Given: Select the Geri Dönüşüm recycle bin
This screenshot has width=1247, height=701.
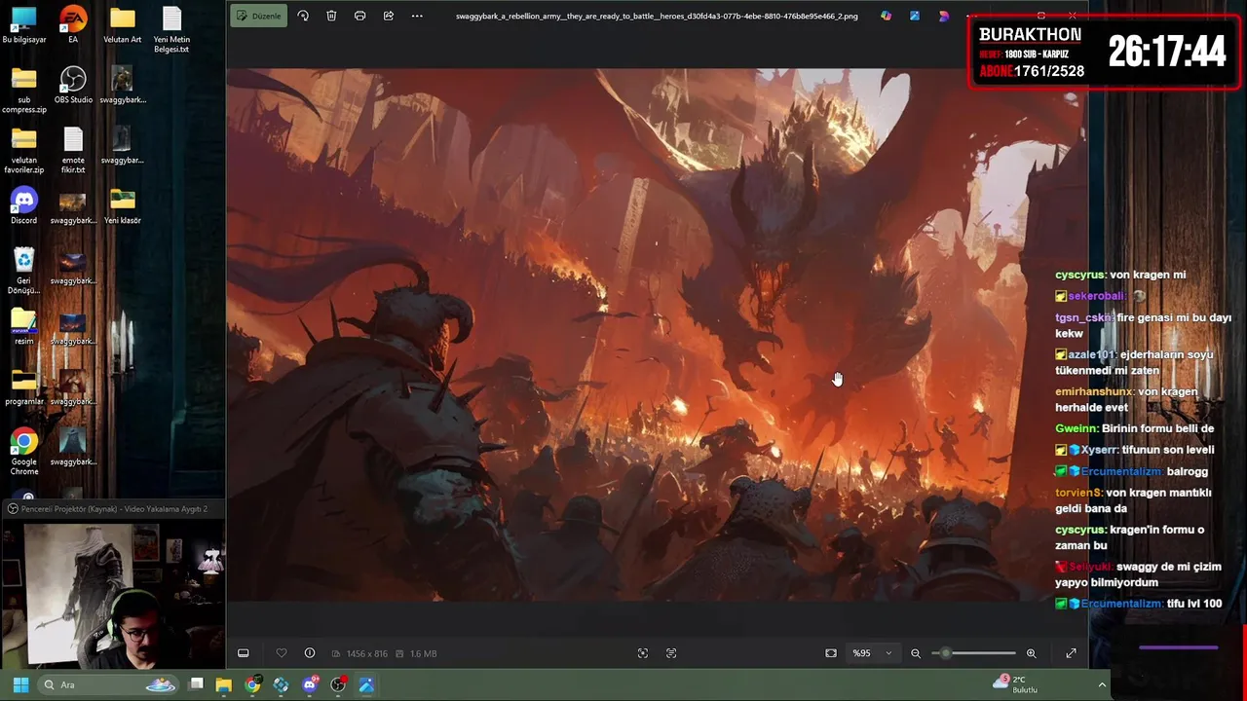Looking at the screenshot, I should [23, 272].
